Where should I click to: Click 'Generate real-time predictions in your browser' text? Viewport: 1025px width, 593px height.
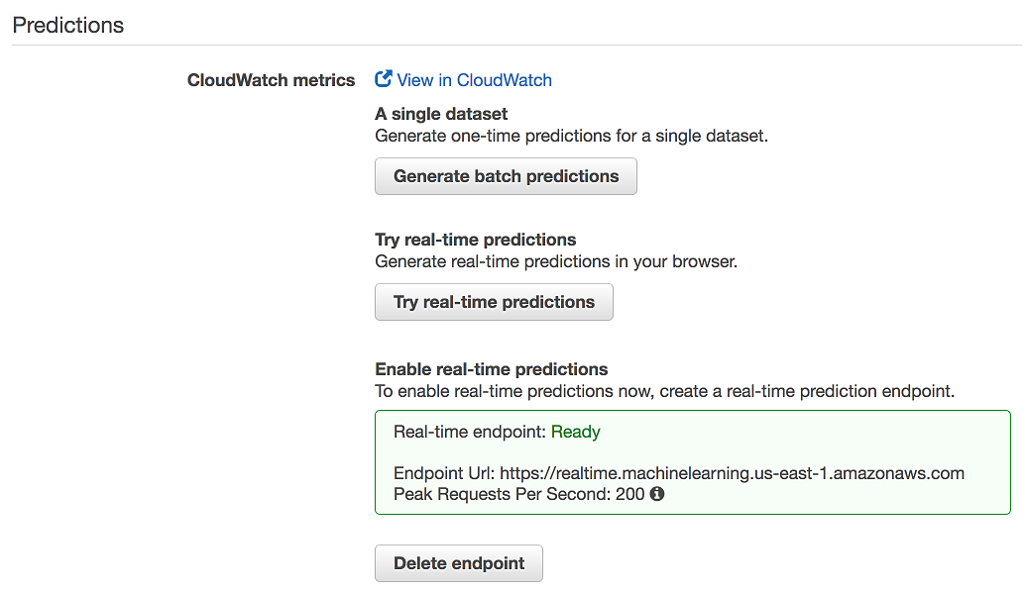(556, 262)
